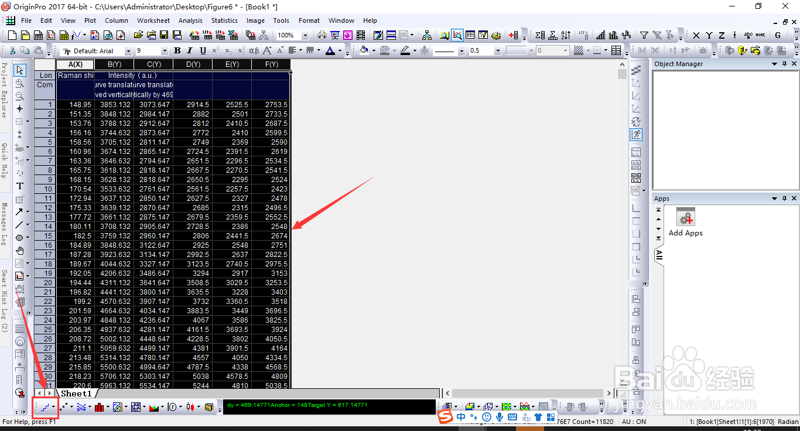Create a new graph window
This screenshot has width=800, height=431.
click(x=51, y=35)
